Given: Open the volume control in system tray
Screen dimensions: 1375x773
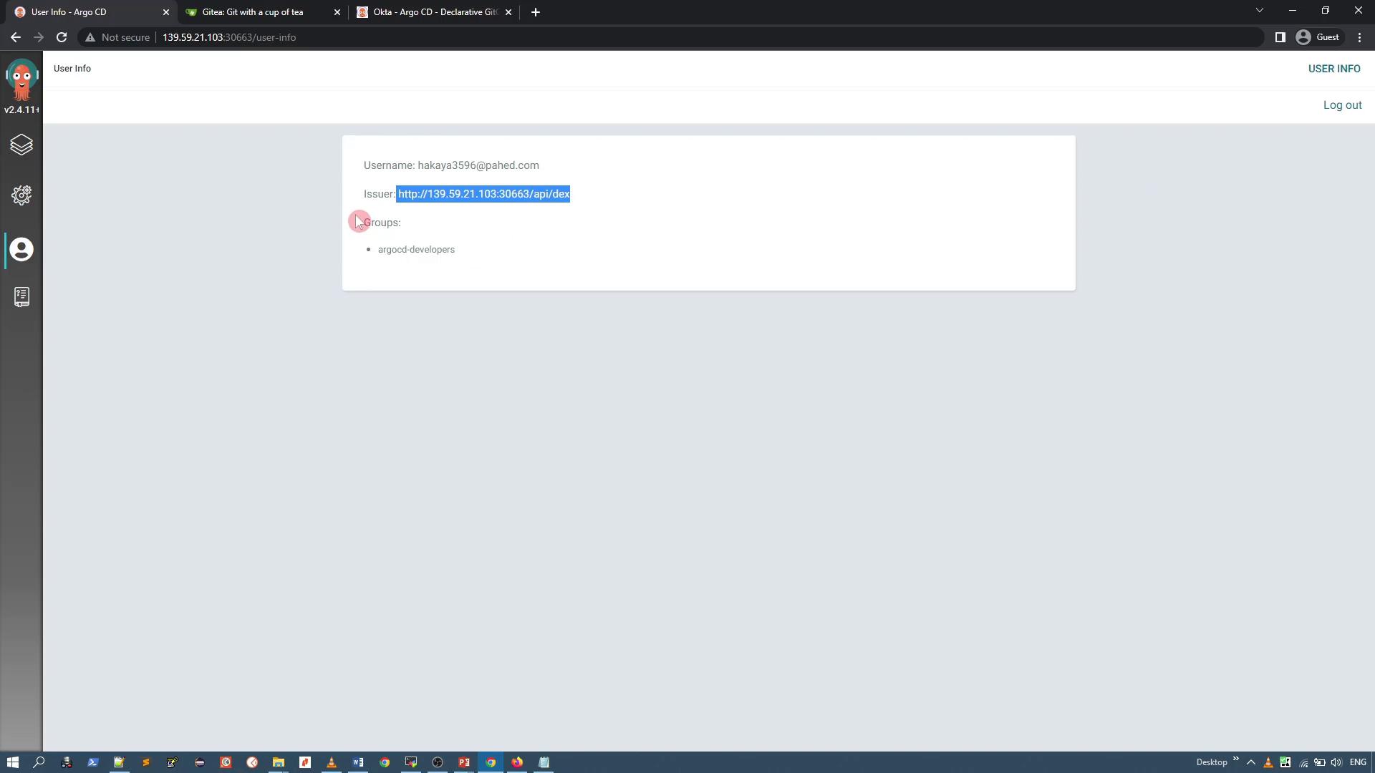Looking at the screenshot, I should point(1336,762).
